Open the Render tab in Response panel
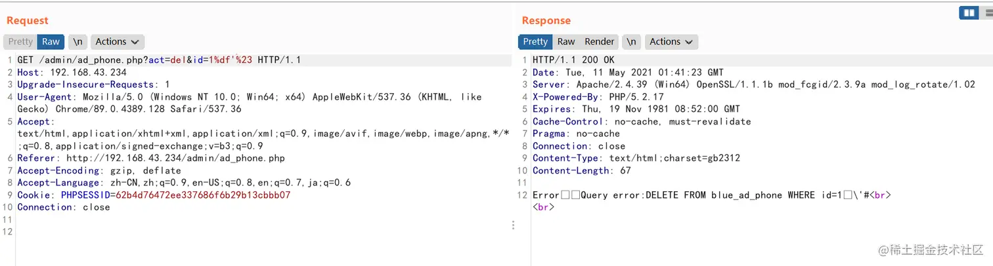The height and width of the screenshot is (266, 993). point(600,41)
